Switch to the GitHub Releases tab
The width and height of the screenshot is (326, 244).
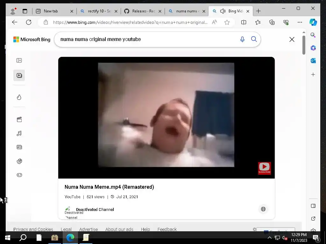click(144, 11)
